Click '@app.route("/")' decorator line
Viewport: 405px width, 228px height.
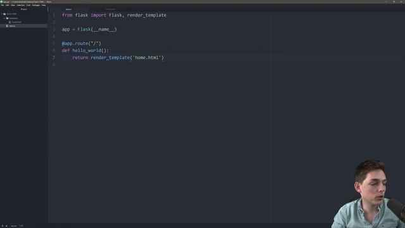pyautogui.click(x=82, y=44)
